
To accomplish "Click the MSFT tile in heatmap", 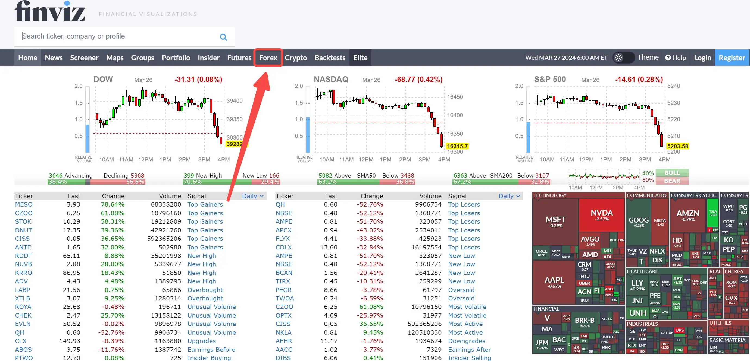I will pyautogui.click(x=555, y=222).
